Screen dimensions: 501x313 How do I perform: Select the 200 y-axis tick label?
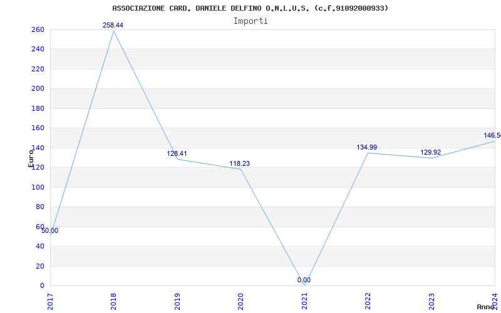coord(38,89)
